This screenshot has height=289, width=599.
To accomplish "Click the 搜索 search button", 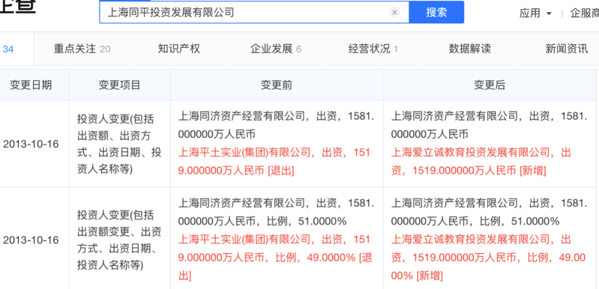I will coord(436,12).
